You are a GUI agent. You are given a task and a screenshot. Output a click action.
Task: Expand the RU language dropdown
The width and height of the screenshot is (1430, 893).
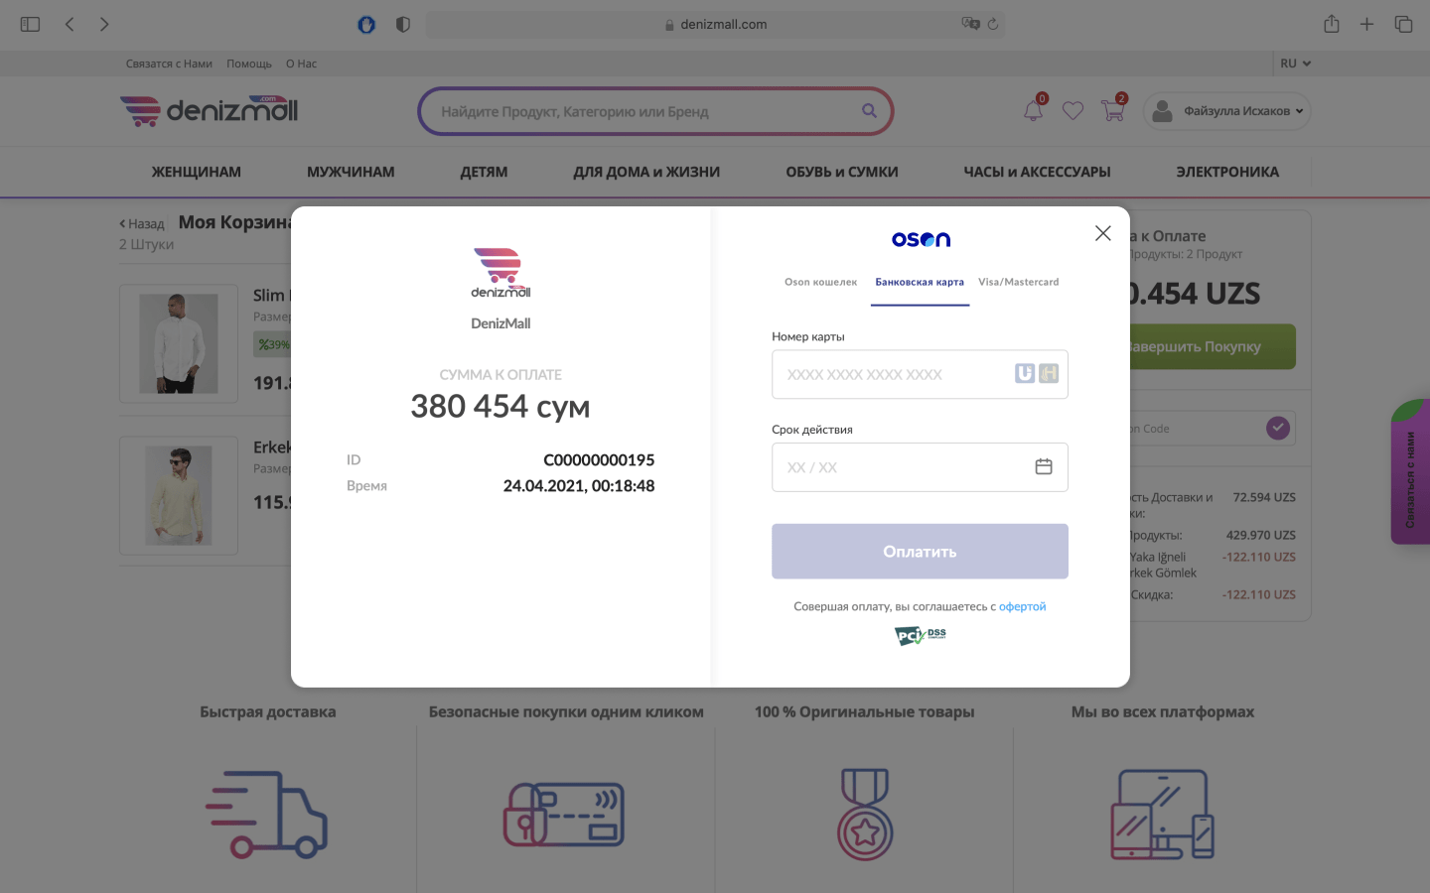click(x=1296, y=64)
